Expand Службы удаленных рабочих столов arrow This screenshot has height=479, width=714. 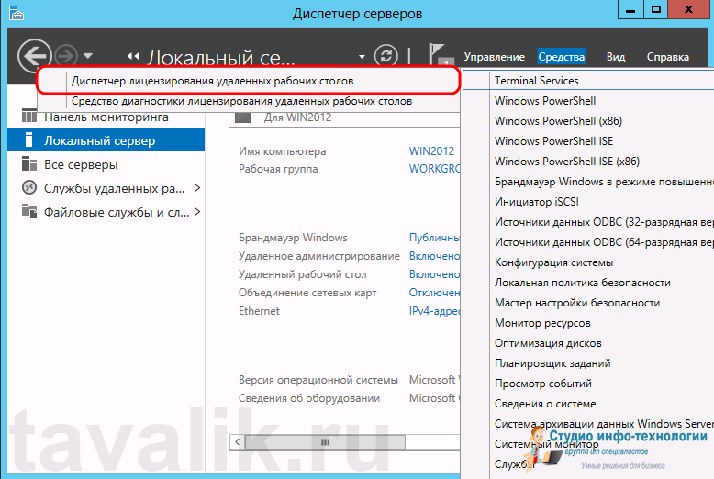196,189
